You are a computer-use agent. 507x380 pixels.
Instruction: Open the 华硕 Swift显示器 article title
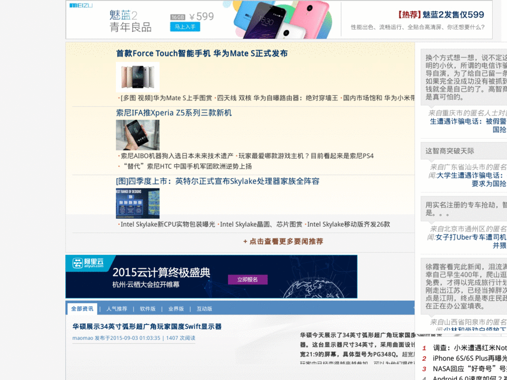tap(145, 326)
